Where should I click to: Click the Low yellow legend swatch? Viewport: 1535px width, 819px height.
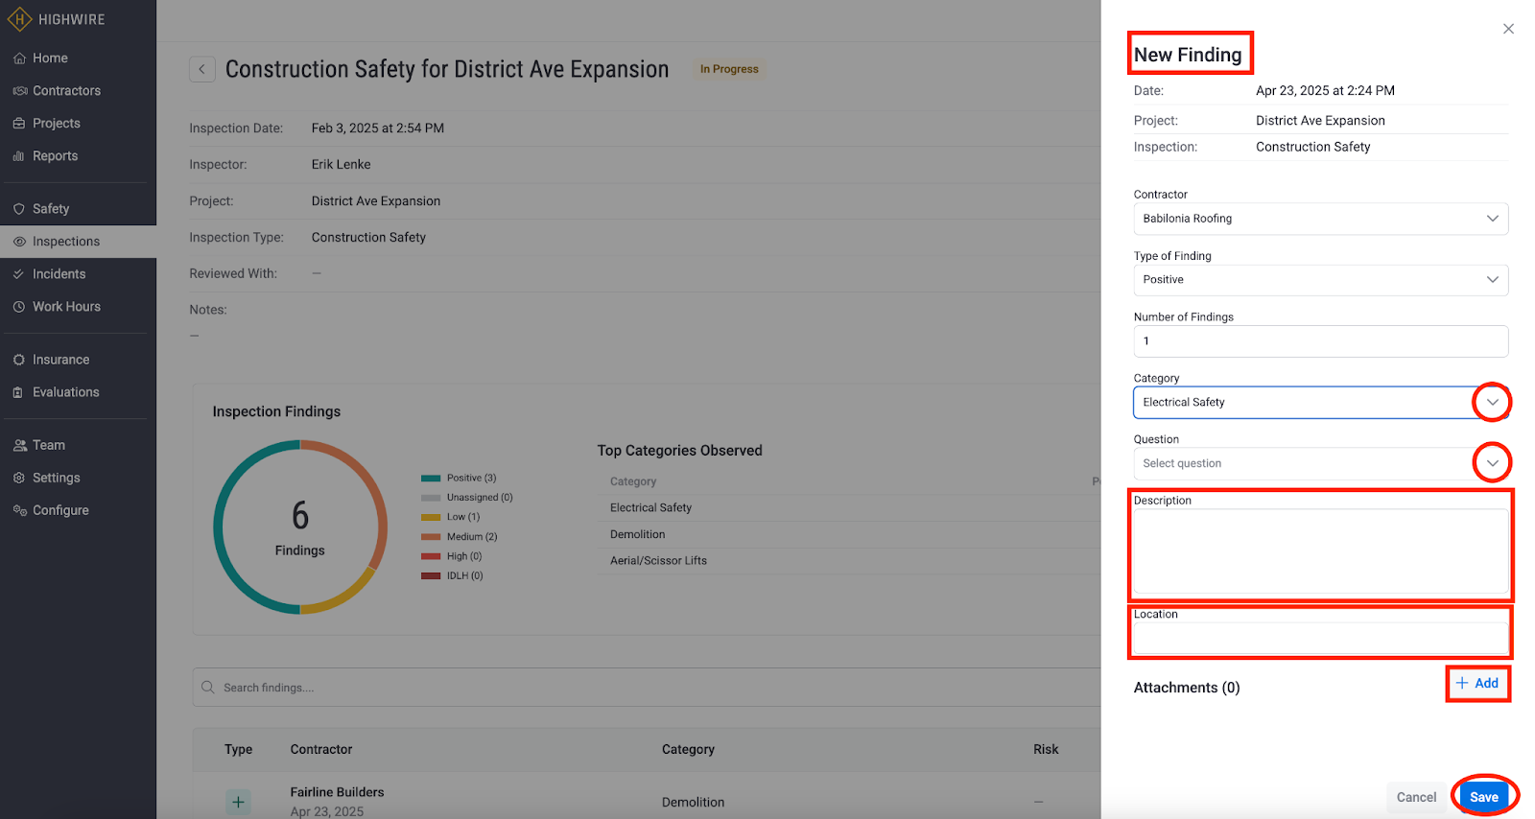pyautogui.click(x=431, y=517)
